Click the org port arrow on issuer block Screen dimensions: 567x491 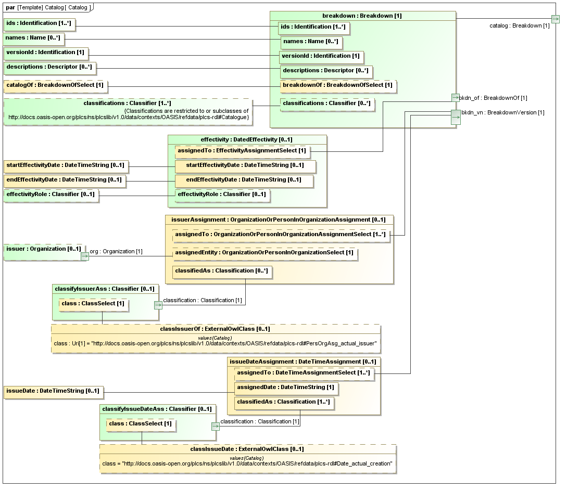point(84,256)
